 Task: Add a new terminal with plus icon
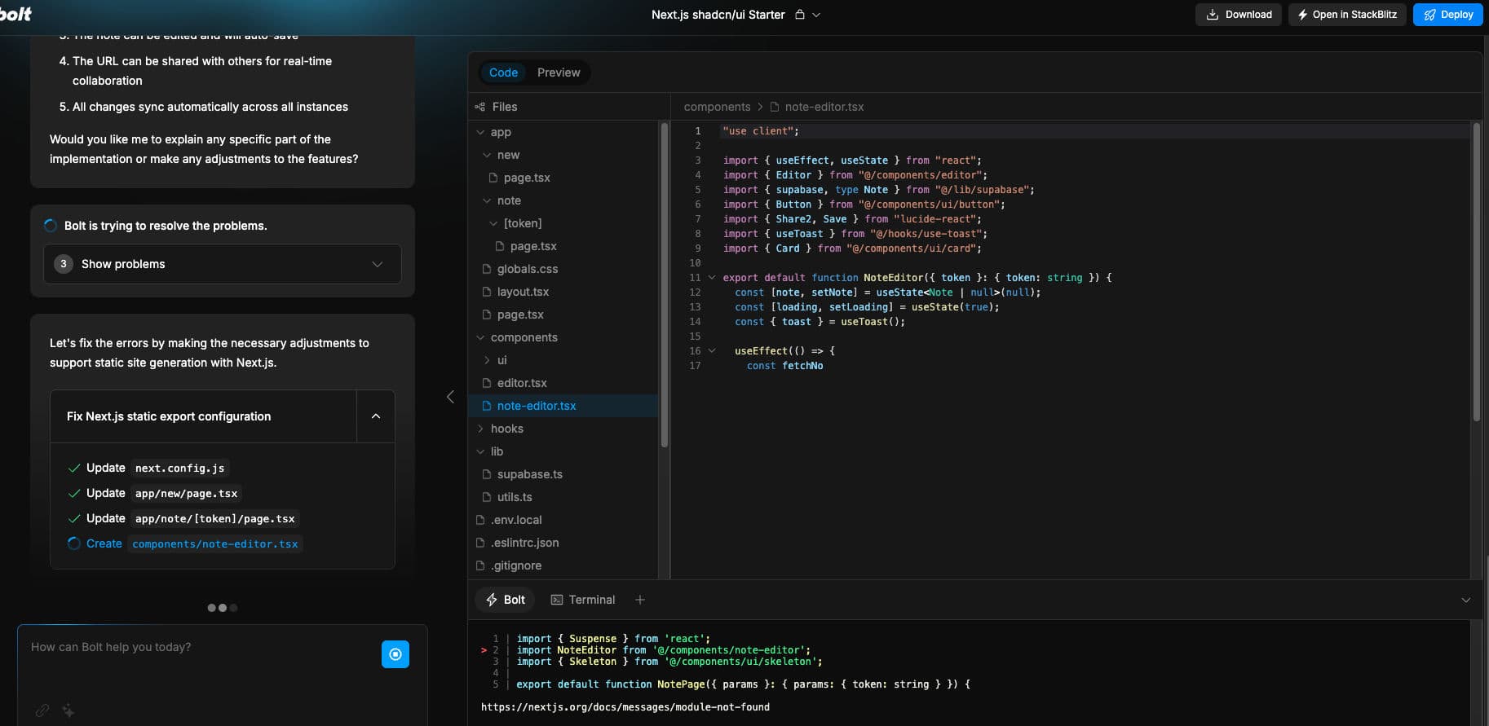pos(640,600)
